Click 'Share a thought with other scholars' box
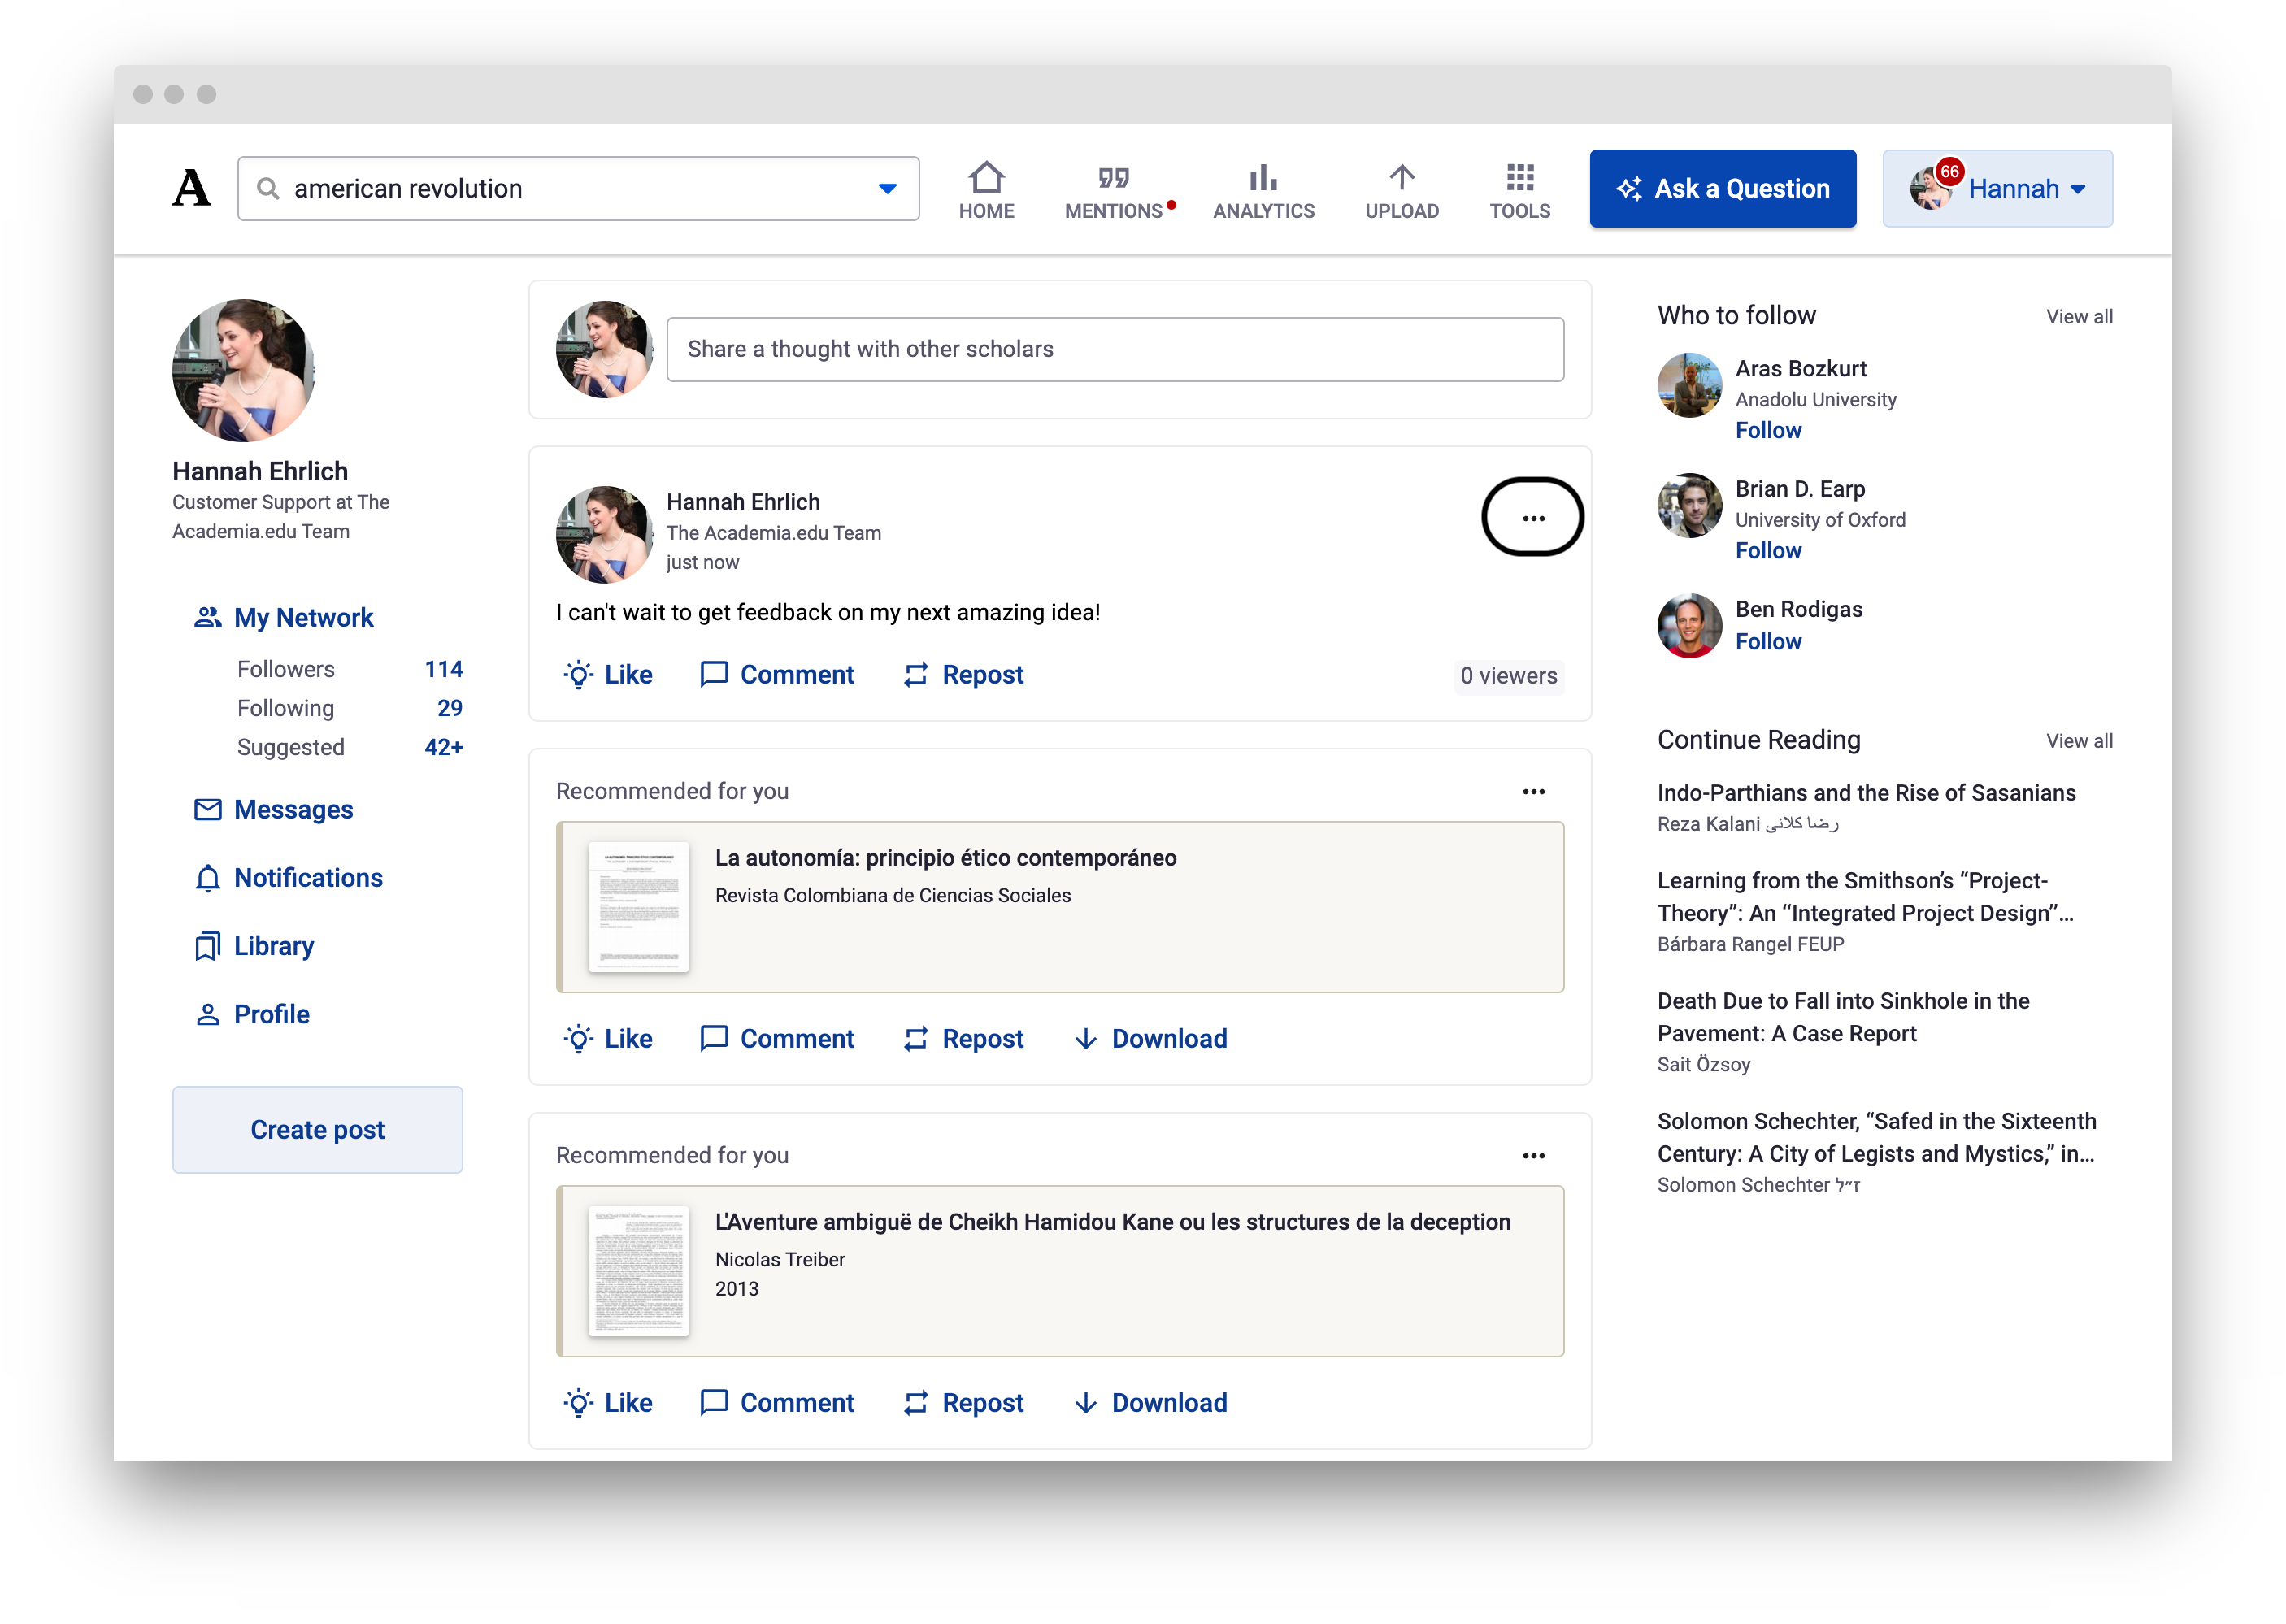This screenshot has height=1624, width=2286. coord(1115,349)
